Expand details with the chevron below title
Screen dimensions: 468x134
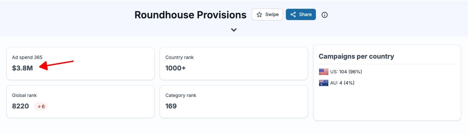point(234,30)
